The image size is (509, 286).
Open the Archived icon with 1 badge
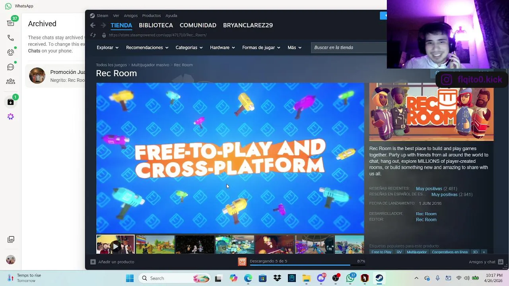pyautogui.click(x=11, y=102)
